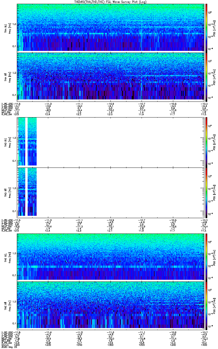Click the R_RE_SM label under the THD panels

coord(6,231)
